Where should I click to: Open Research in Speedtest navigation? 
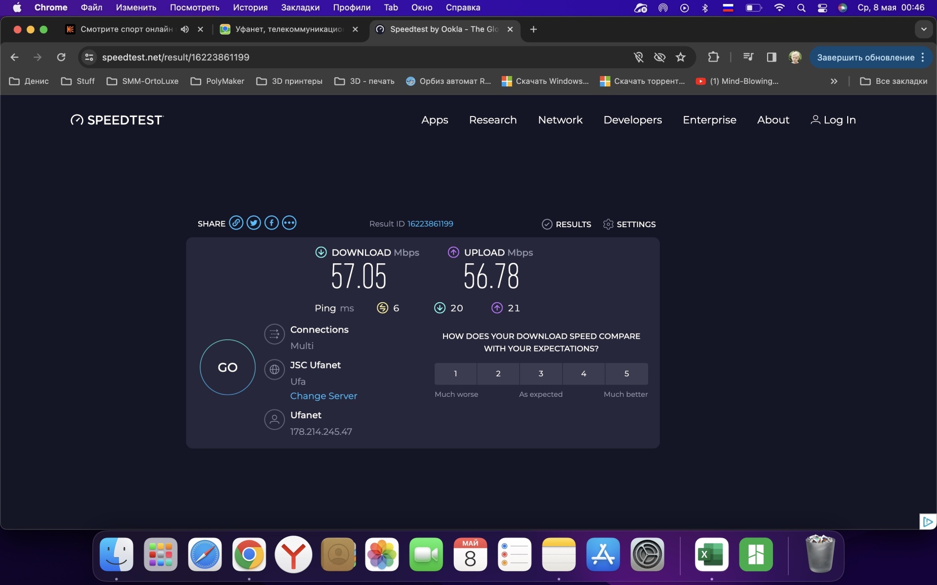tap(493, 120)
